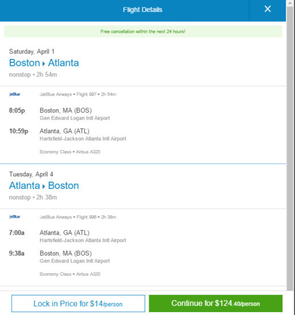The image size is (295, 315).
Task: Close the Flight Details dialog
Action: pyautogui.click(x=268, y=9)
